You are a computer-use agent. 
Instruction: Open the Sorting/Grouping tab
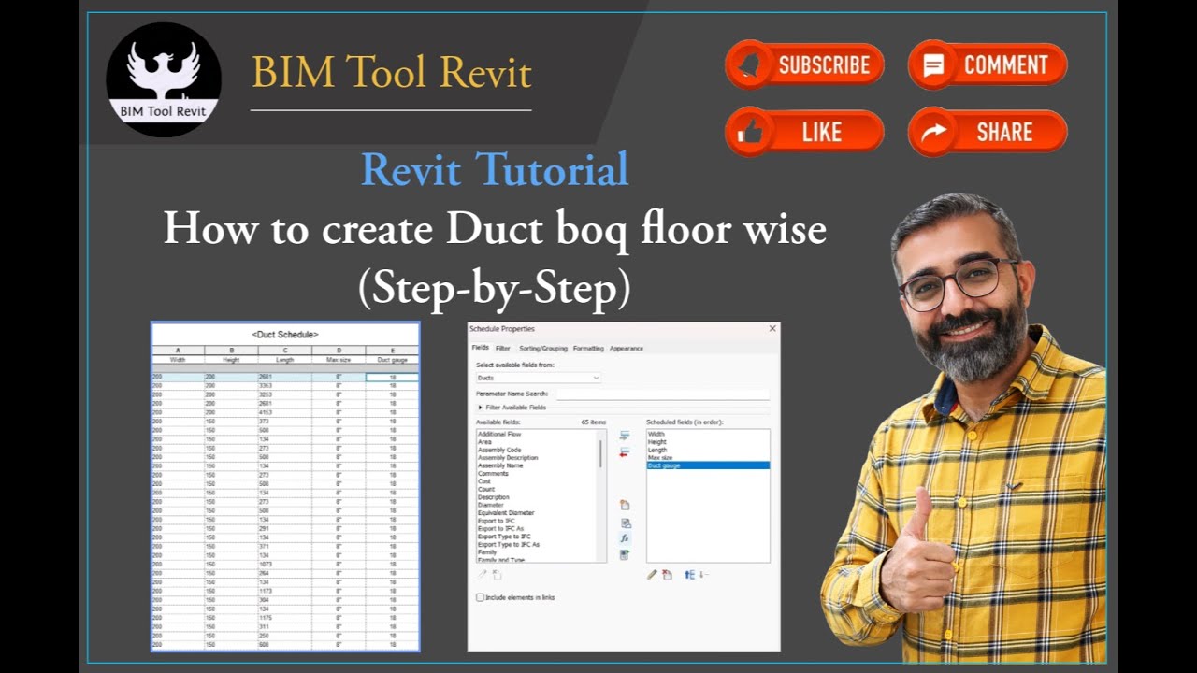[543, 348]
